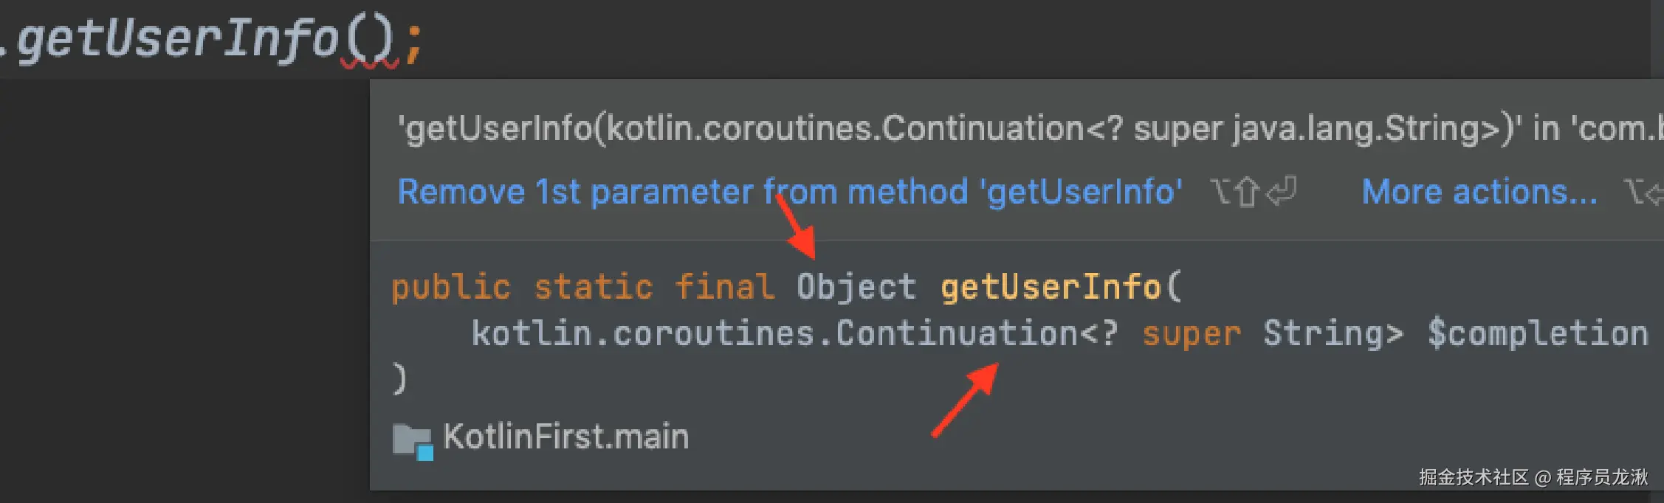
Task: Click kotlin.coroutines.Continuation in the signature
Action: coord(774,333)
